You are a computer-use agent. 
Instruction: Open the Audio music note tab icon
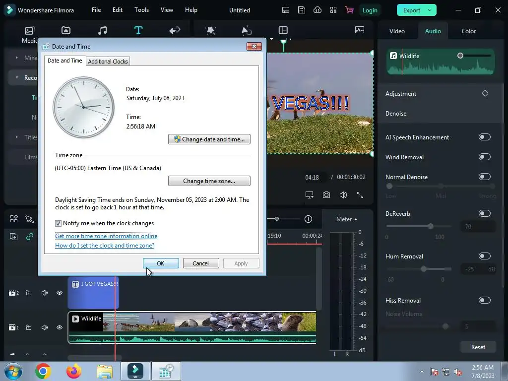102,30
